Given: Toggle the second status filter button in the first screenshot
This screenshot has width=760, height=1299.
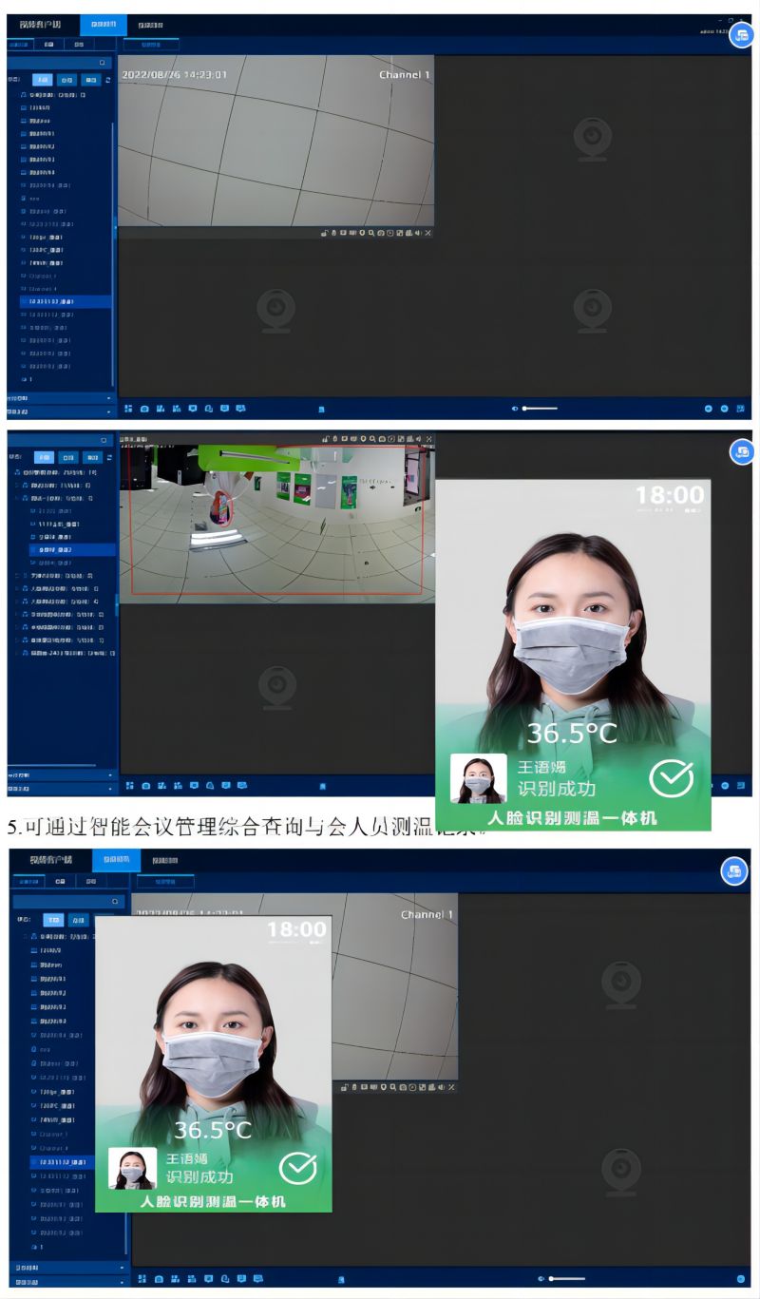Looking at the screenshot, I should point(66,80).
